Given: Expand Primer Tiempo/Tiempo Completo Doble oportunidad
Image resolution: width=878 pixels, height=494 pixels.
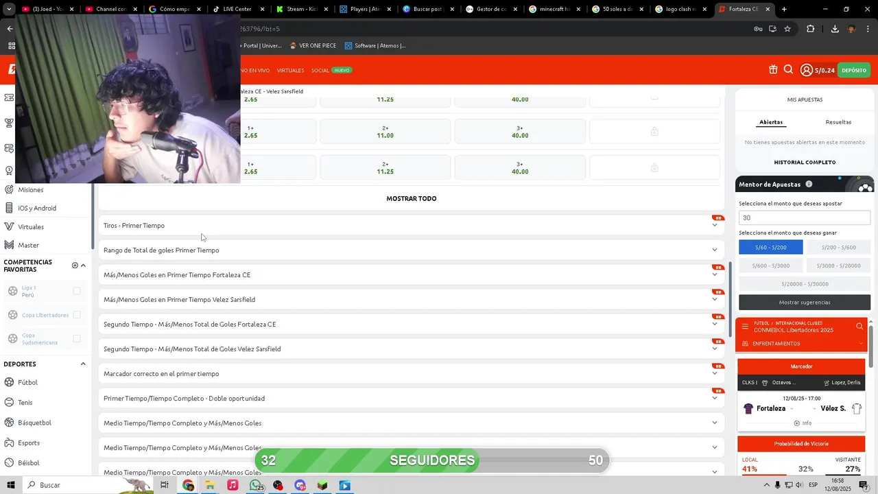Looking at the screenshot, I should tap(715, 398).
